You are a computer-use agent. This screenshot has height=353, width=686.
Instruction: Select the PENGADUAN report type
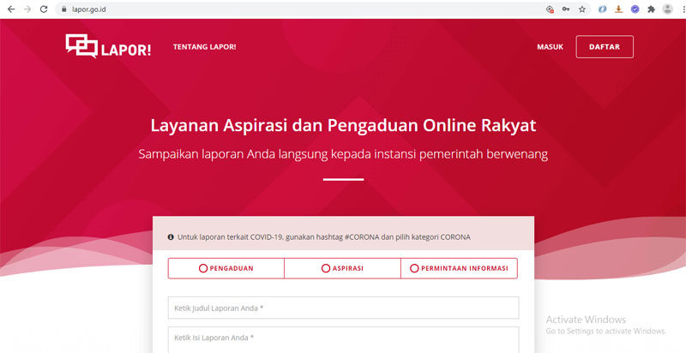click(x=226, y=268)
